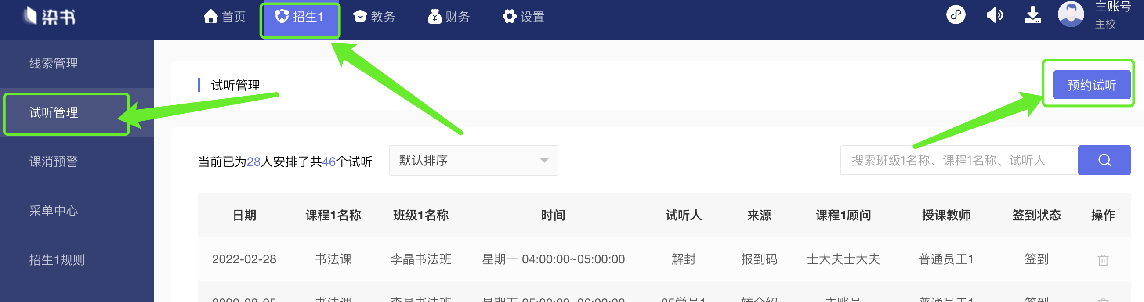Delete the 2022-02-28 trial row

1103,260
